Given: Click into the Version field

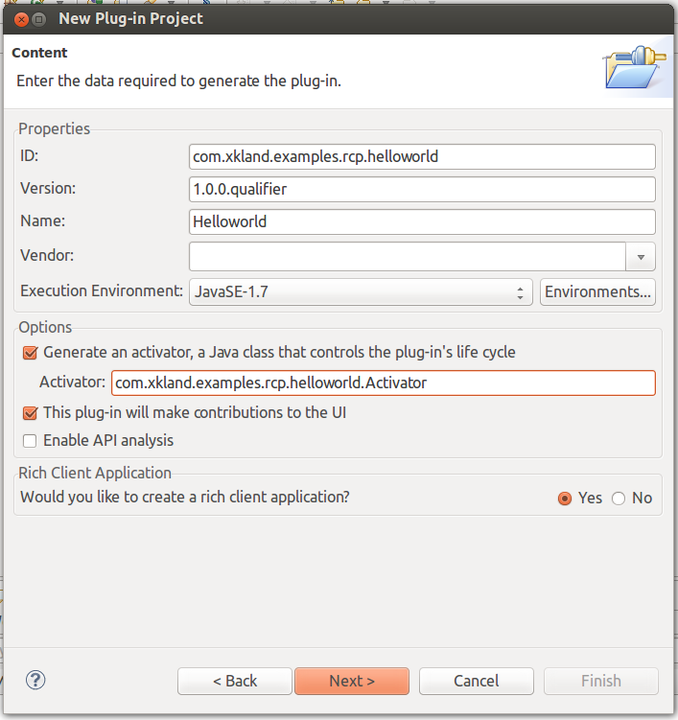Looking at the screenshot, I should (x=422, y=189).
